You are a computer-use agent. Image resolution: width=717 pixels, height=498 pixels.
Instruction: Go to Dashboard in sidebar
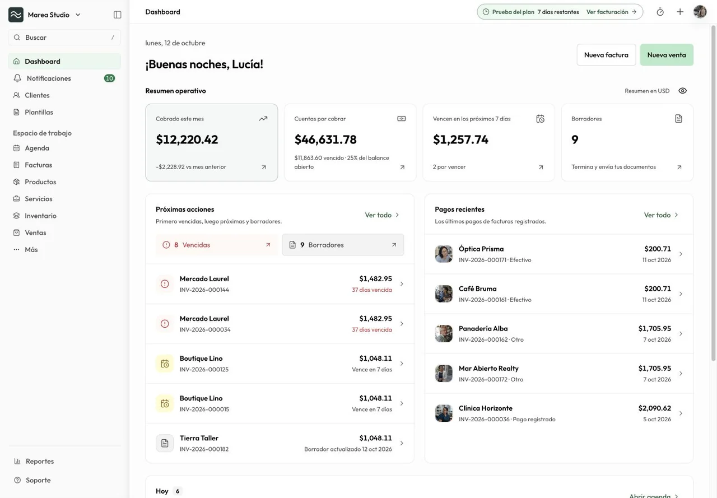(x=64, y=61)
